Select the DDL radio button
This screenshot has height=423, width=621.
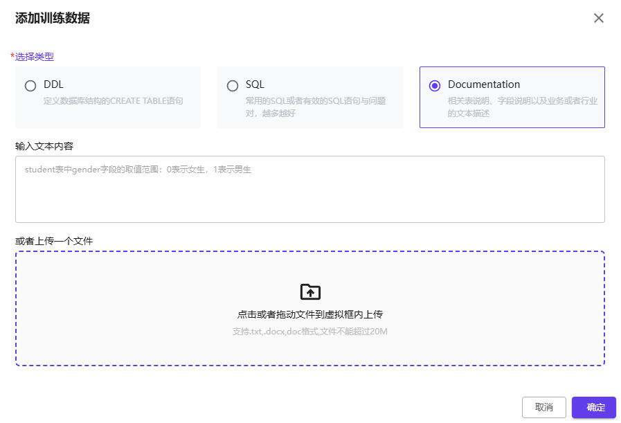point(30,86)
